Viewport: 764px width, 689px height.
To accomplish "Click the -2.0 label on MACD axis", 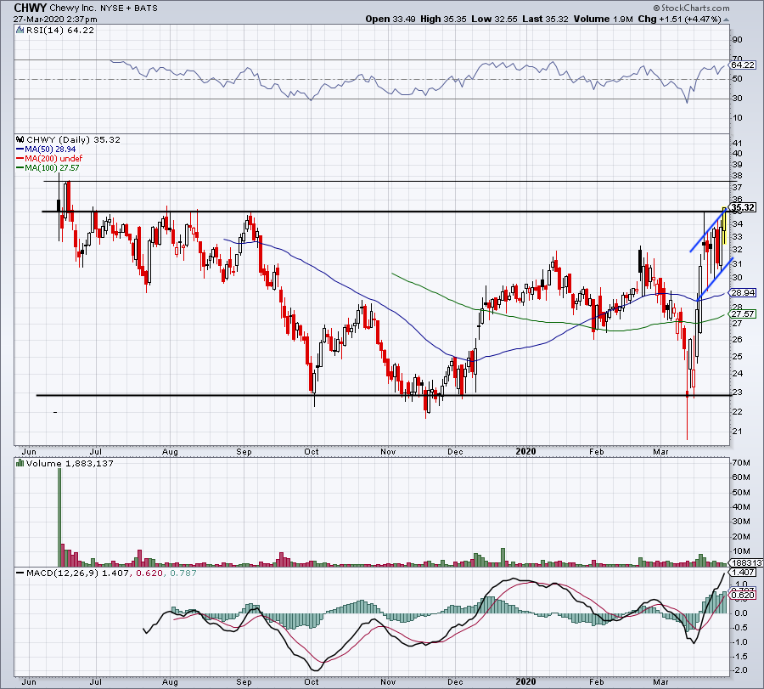I will (740, 670).
